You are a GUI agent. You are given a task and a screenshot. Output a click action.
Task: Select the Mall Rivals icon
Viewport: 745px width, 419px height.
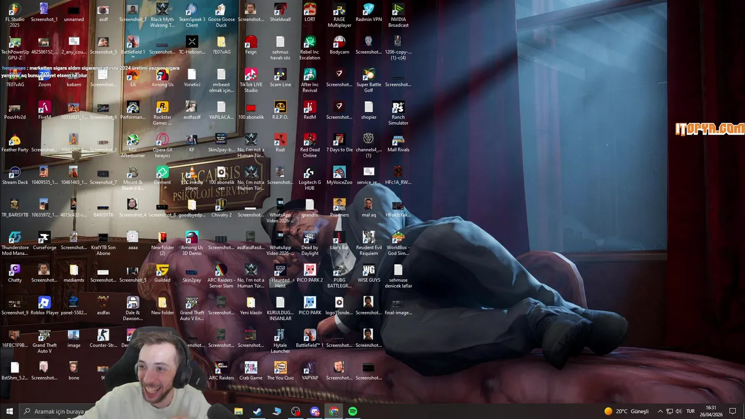(398, 143)
